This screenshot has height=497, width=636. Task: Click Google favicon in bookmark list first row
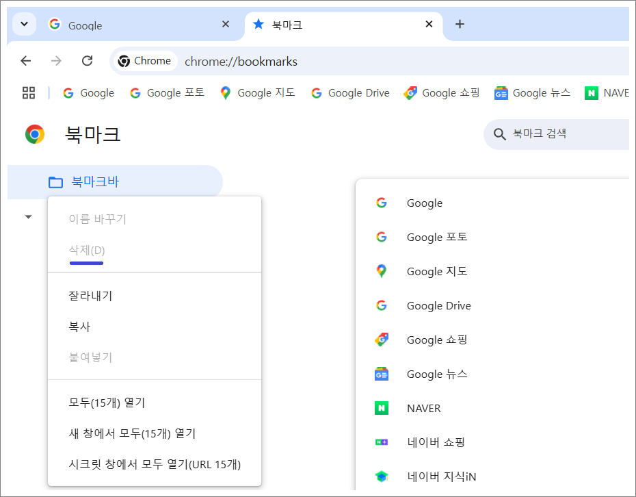[382, 203]
